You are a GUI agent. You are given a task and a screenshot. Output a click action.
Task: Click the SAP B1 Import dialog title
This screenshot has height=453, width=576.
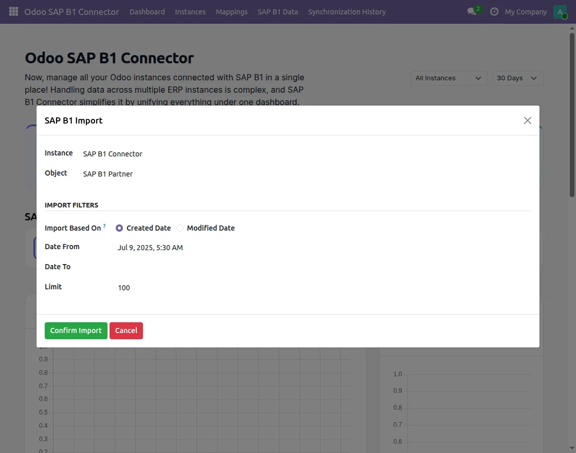[74, 120]
